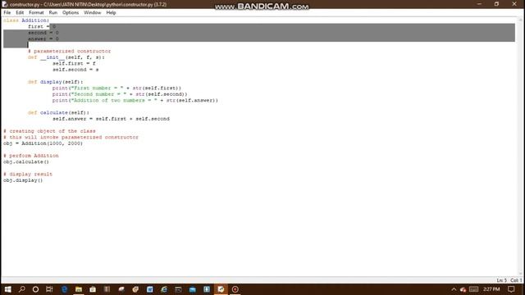
Task: Open the Action Center notifications icon
Action: [x=511, y=289]
